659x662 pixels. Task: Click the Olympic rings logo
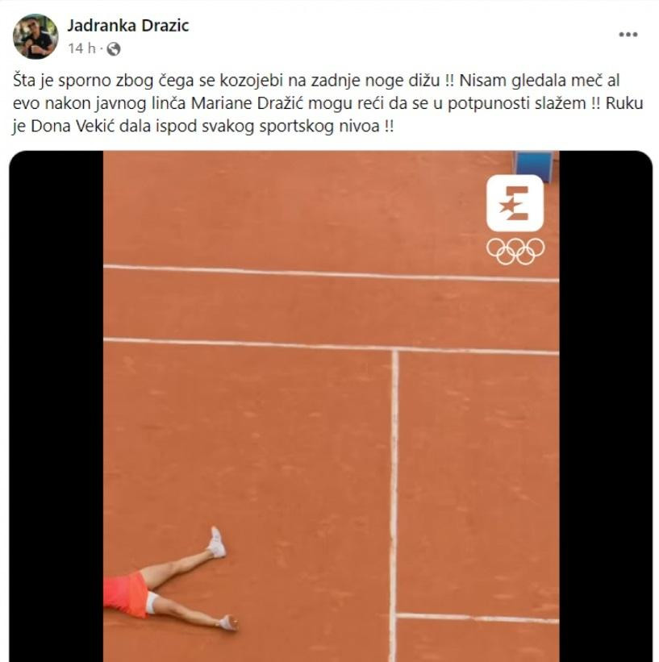(x=515, y=251)
